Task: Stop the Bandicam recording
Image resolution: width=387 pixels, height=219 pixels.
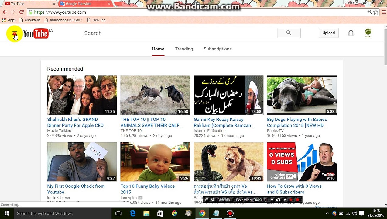Action: coord(297,200)
